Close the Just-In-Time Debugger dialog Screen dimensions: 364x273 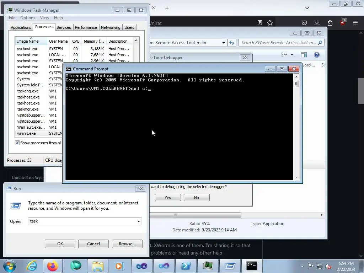(x=245, y=57)
